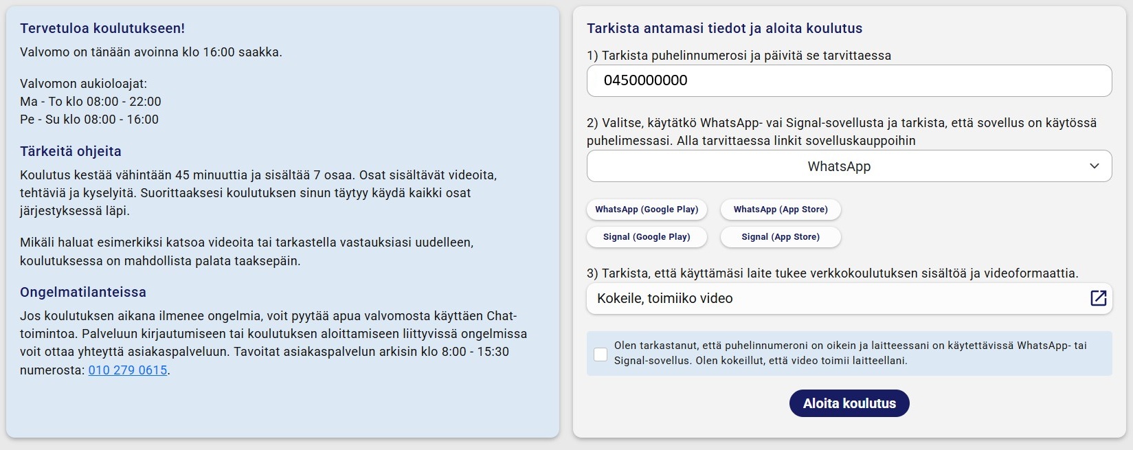This screenshot has width=1133, height=450.
Task: Click the checkbox label text starting 'Olen tarkastanut'
Action: [x=850, y=353]
